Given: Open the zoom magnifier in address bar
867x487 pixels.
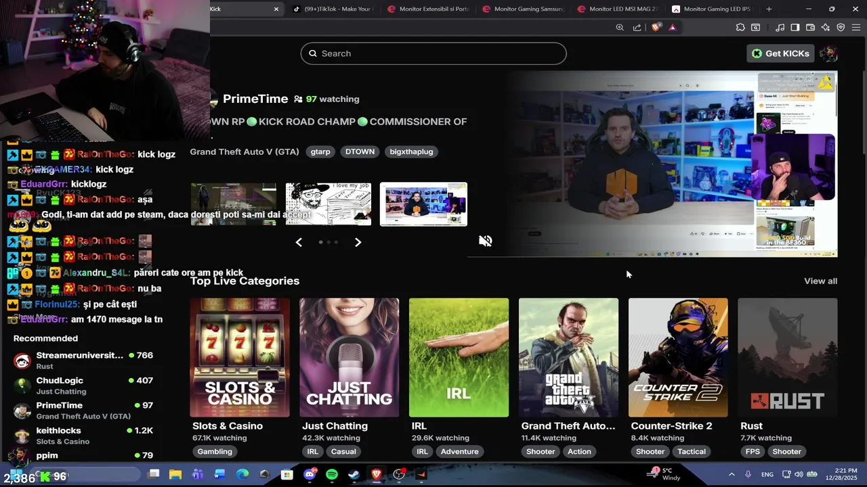Looking at the screenshot, I should pyautogui.click(x=620, y=27).
